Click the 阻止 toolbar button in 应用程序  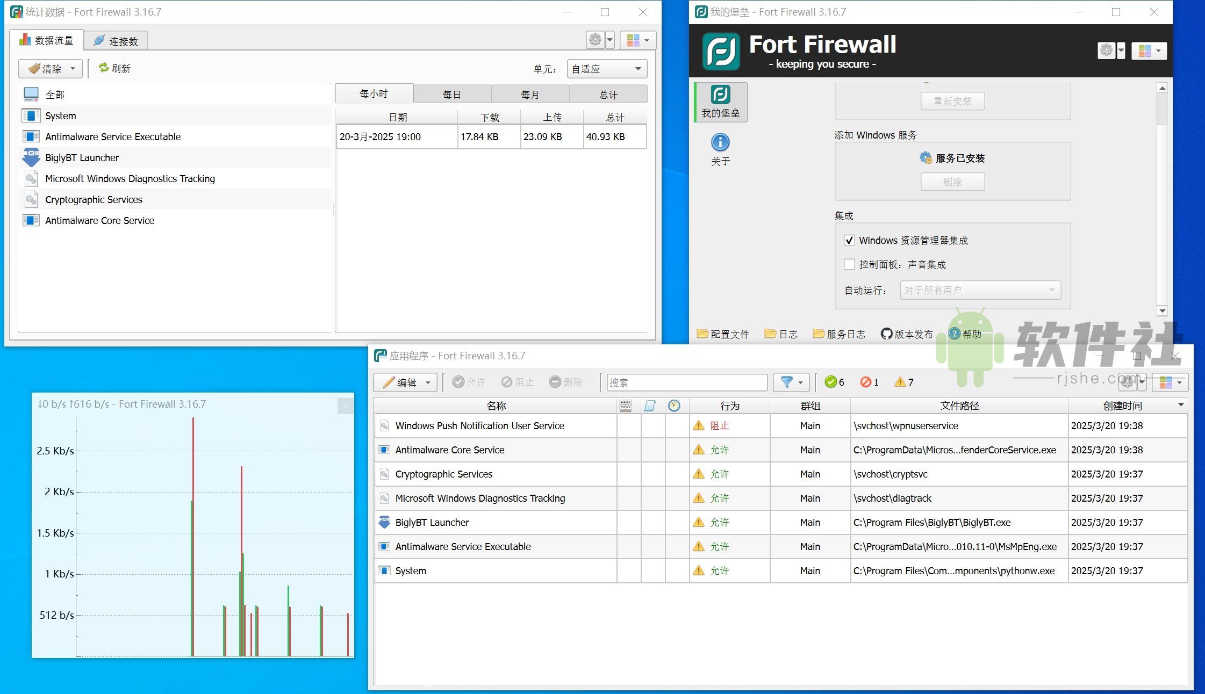click(x=517, y=382)
